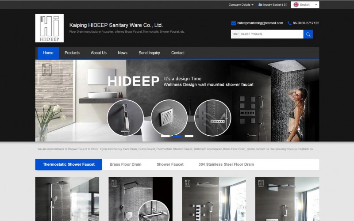This screenshot has height=221, width=354.
Task: Click the 'Floor Drain manufacturer / supplier' tagline
Action: pos(127,32)
